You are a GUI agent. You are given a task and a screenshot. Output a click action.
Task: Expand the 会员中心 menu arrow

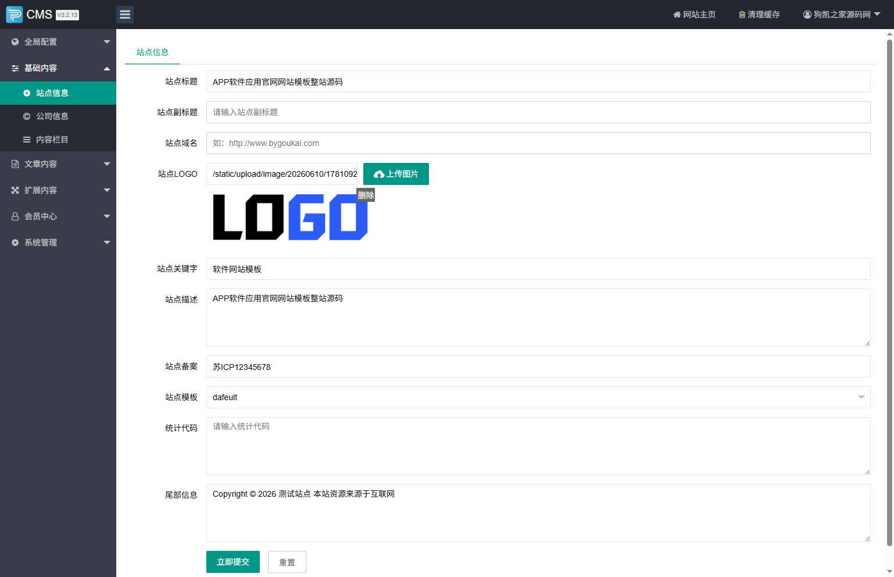107,216
